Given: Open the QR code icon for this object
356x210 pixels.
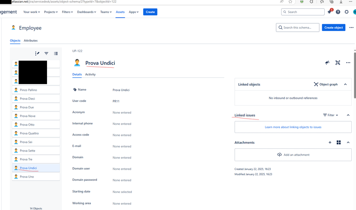Looking at the screenshot, I should (337, 62).
